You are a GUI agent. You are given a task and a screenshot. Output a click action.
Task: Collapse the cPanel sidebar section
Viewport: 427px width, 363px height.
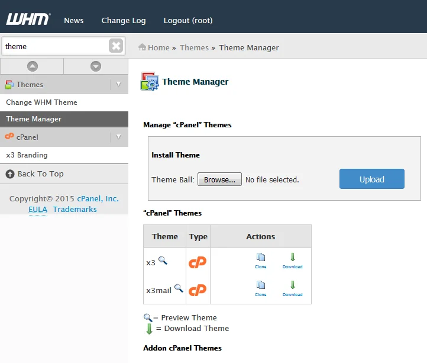click(x=118, y=137)
